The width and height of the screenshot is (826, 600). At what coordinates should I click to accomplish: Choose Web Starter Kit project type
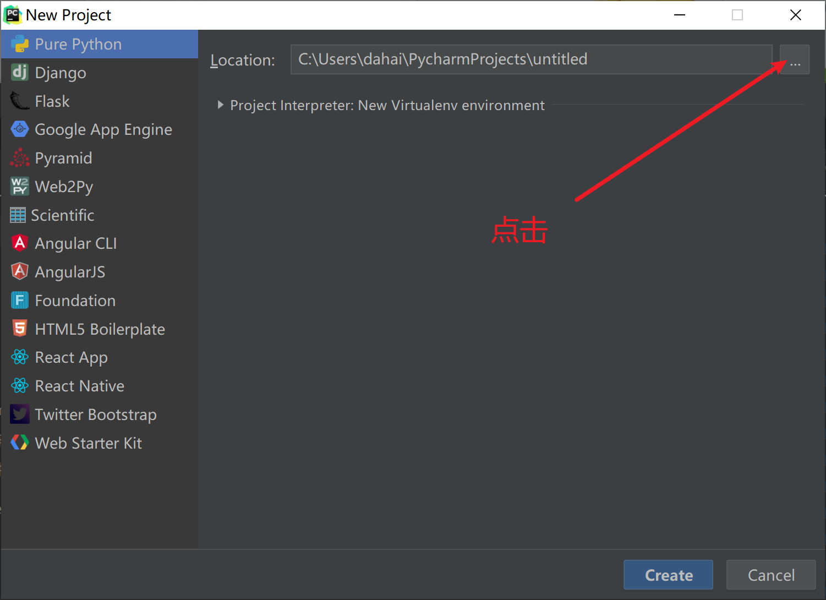pos(100,443)
